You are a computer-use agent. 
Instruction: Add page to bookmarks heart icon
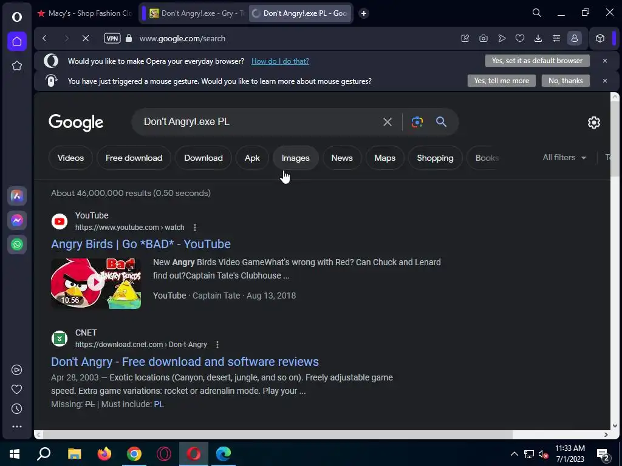[520, 38]
